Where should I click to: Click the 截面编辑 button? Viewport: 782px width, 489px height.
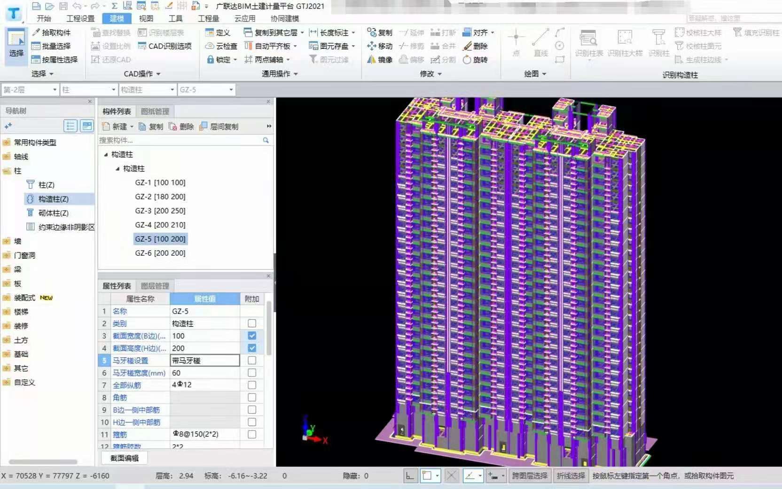click(125, 458)
